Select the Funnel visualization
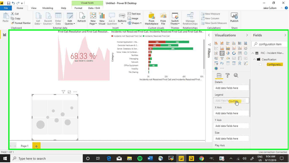The image size is (289, 163). [222, 58]
